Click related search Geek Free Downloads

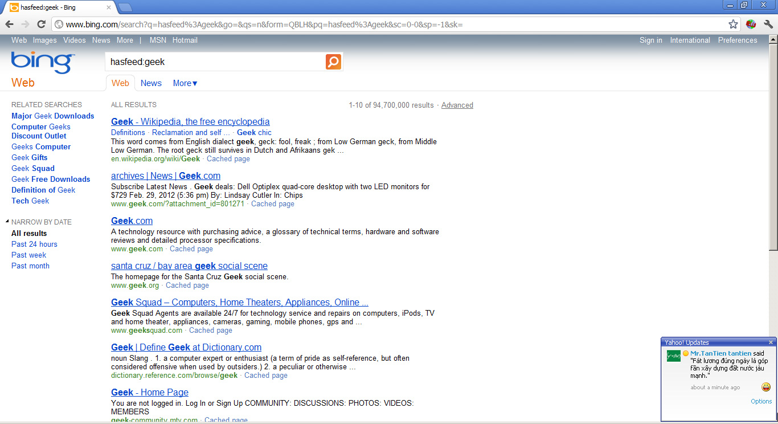click(x=51, y=180)
